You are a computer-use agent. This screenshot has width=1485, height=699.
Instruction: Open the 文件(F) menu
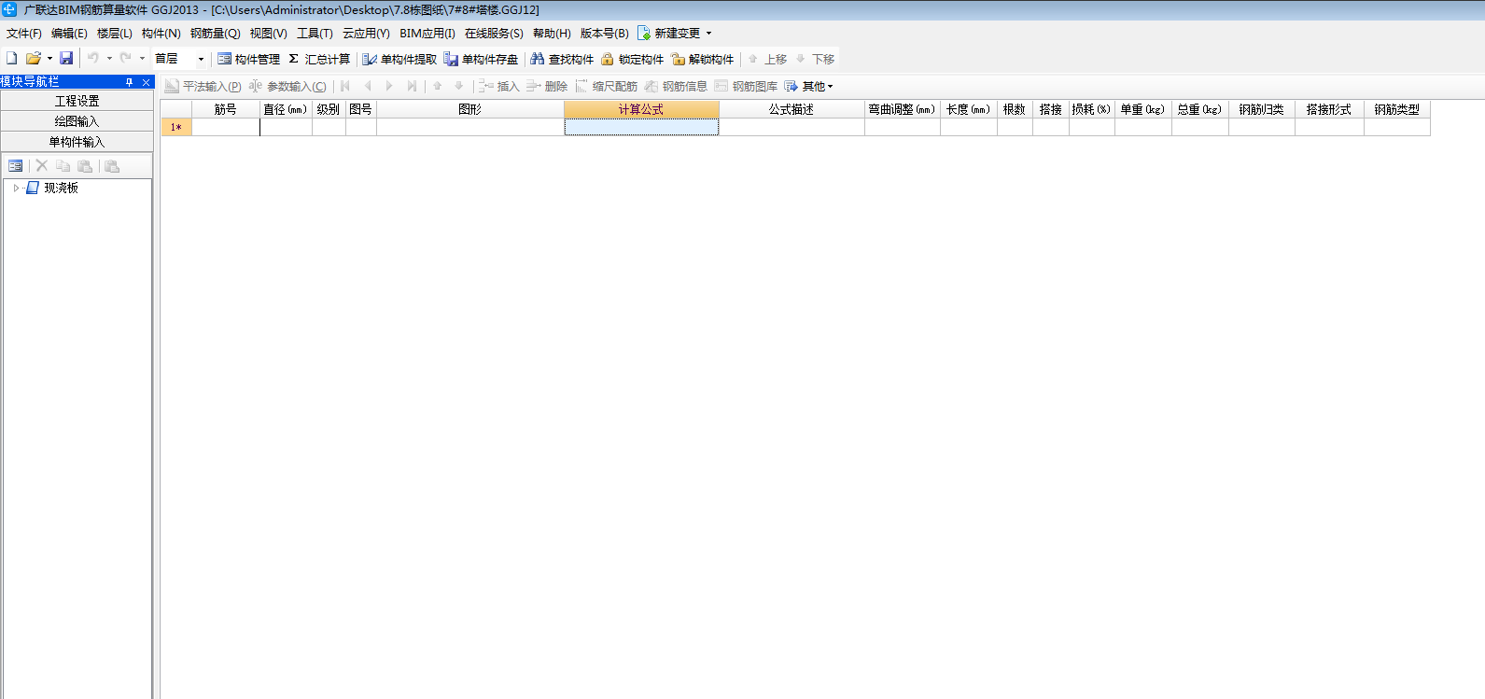[24, 33]
